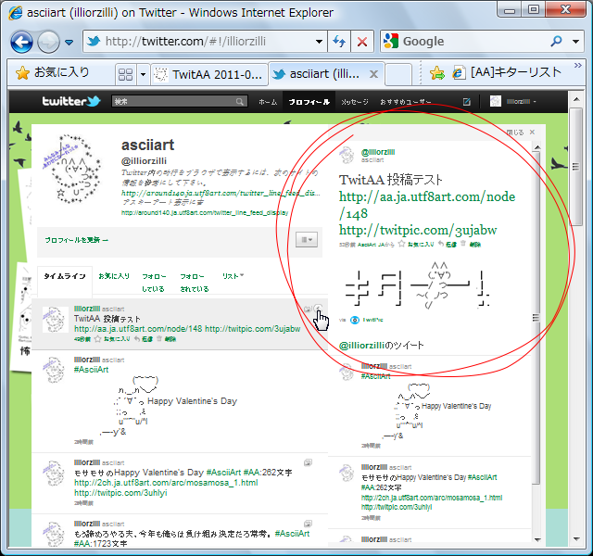Favorite the TwitAA 投稿テスト timeline tweet star
This screenshot has width=593, height=556.
click(97, 339)
